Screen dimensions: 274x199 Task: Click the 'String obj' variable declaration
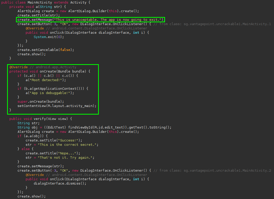27,127
